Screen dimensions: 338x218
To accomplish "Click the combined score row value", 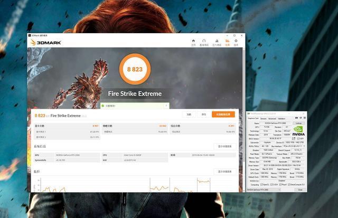I will pyautogui.click(x=231, y=126).
